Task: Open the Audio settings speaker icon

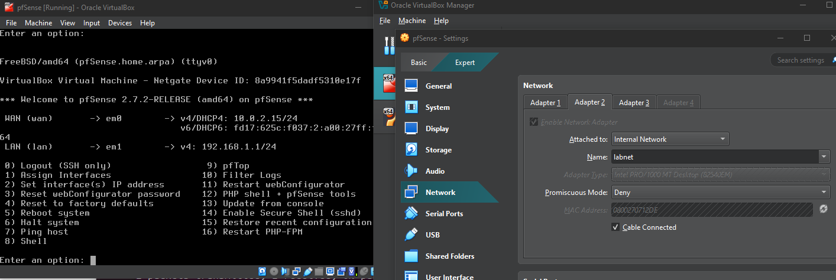Action: (411, 171)
